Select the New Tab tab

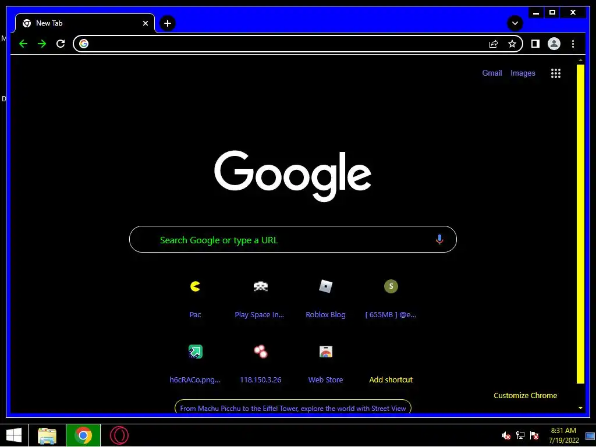pos(85,23)
